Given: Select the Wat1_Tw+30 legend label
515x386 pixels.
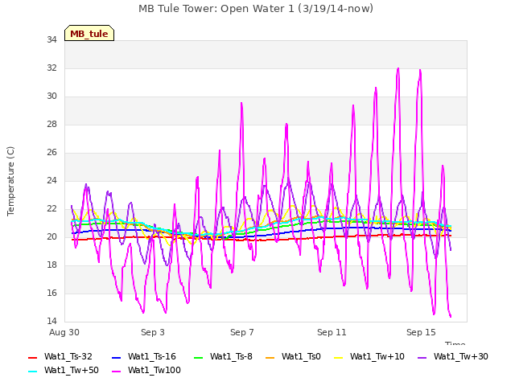Looking at the screenshot, I should (x=461, y=356).
